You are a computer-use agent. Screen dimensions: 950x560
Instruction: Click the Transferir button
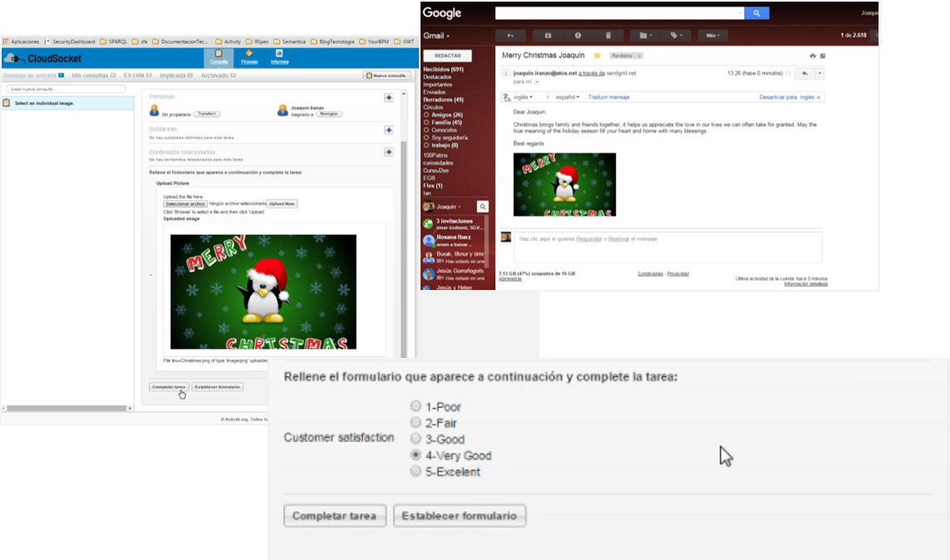click(207, 114)
